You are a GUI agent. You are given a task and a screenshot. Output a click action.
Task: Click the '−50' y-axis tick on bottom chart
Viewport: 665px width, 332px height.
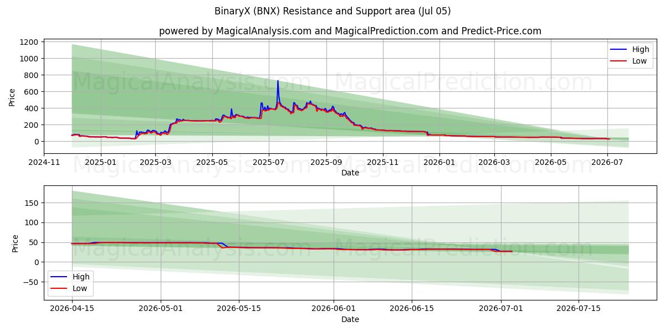pyautogui.click(x=29, y=282)
